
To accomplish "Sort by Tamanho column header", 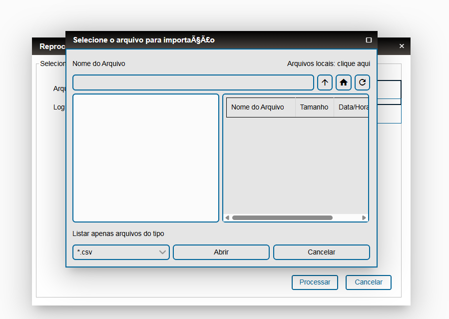I will pyautogui.click(x=315, y=107).
